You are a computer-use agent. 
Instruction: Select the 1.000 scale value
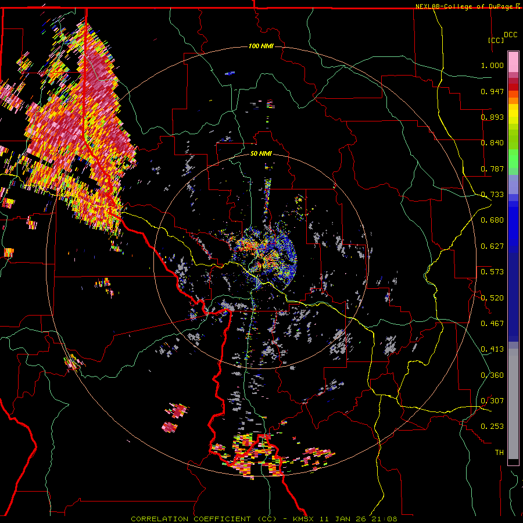coord(492,65)
